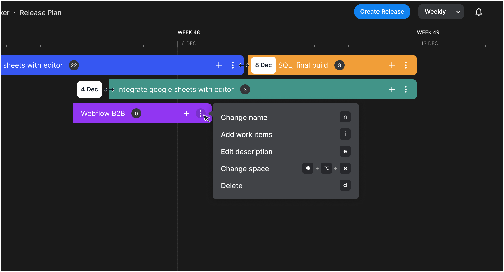Open three-dot menu on Integrate google sheets bar
This screenshot has height=272, width=504.
(406, 89)
